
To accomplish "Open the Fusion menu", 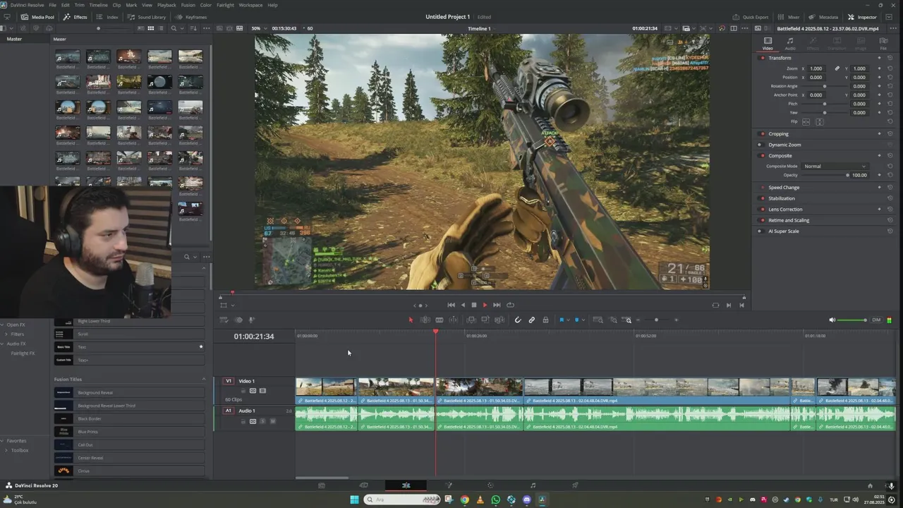I will click(188, 5).
